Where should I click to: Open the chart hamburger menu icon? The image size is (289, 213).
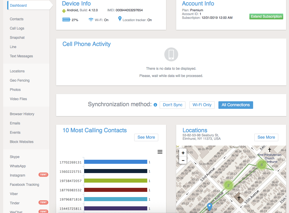pos(160,152)
